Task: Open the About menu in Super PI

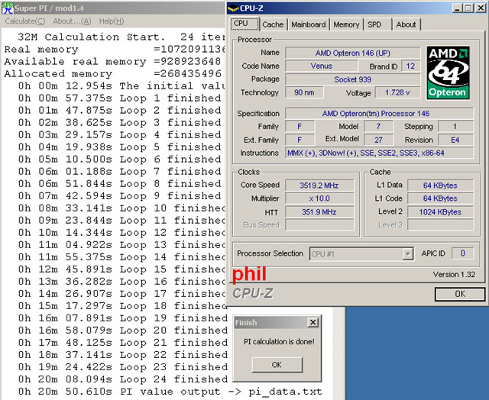Action: (72, 21)
